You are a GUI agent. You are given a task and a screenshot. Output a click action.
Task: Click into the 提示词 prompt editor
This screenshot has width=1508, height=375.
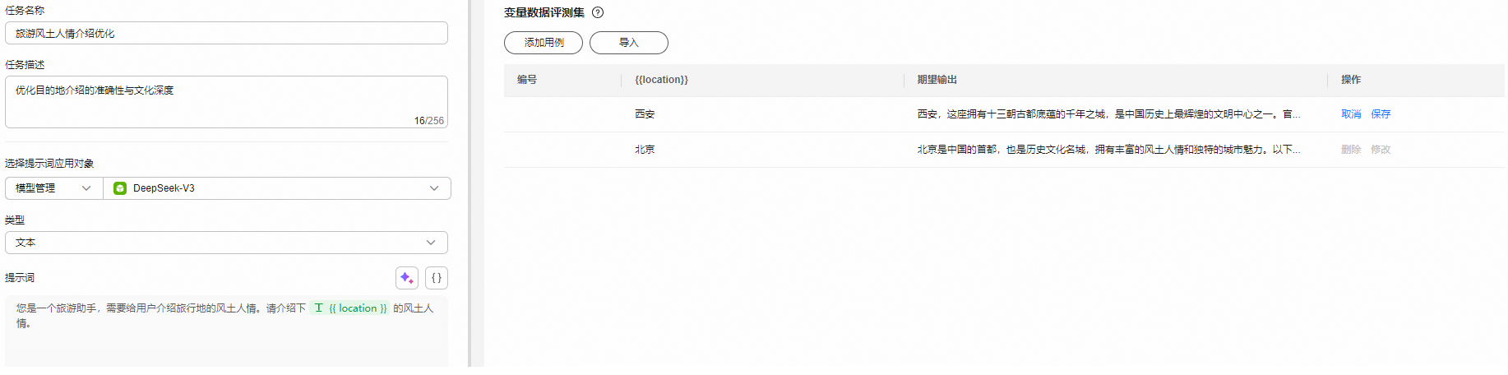pos(226,331)
